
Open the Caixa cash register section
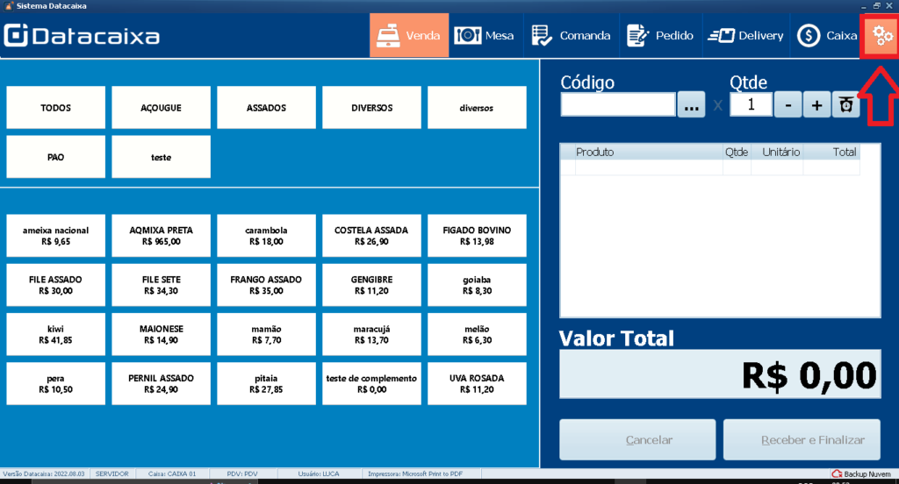click(x=827, y=36)
